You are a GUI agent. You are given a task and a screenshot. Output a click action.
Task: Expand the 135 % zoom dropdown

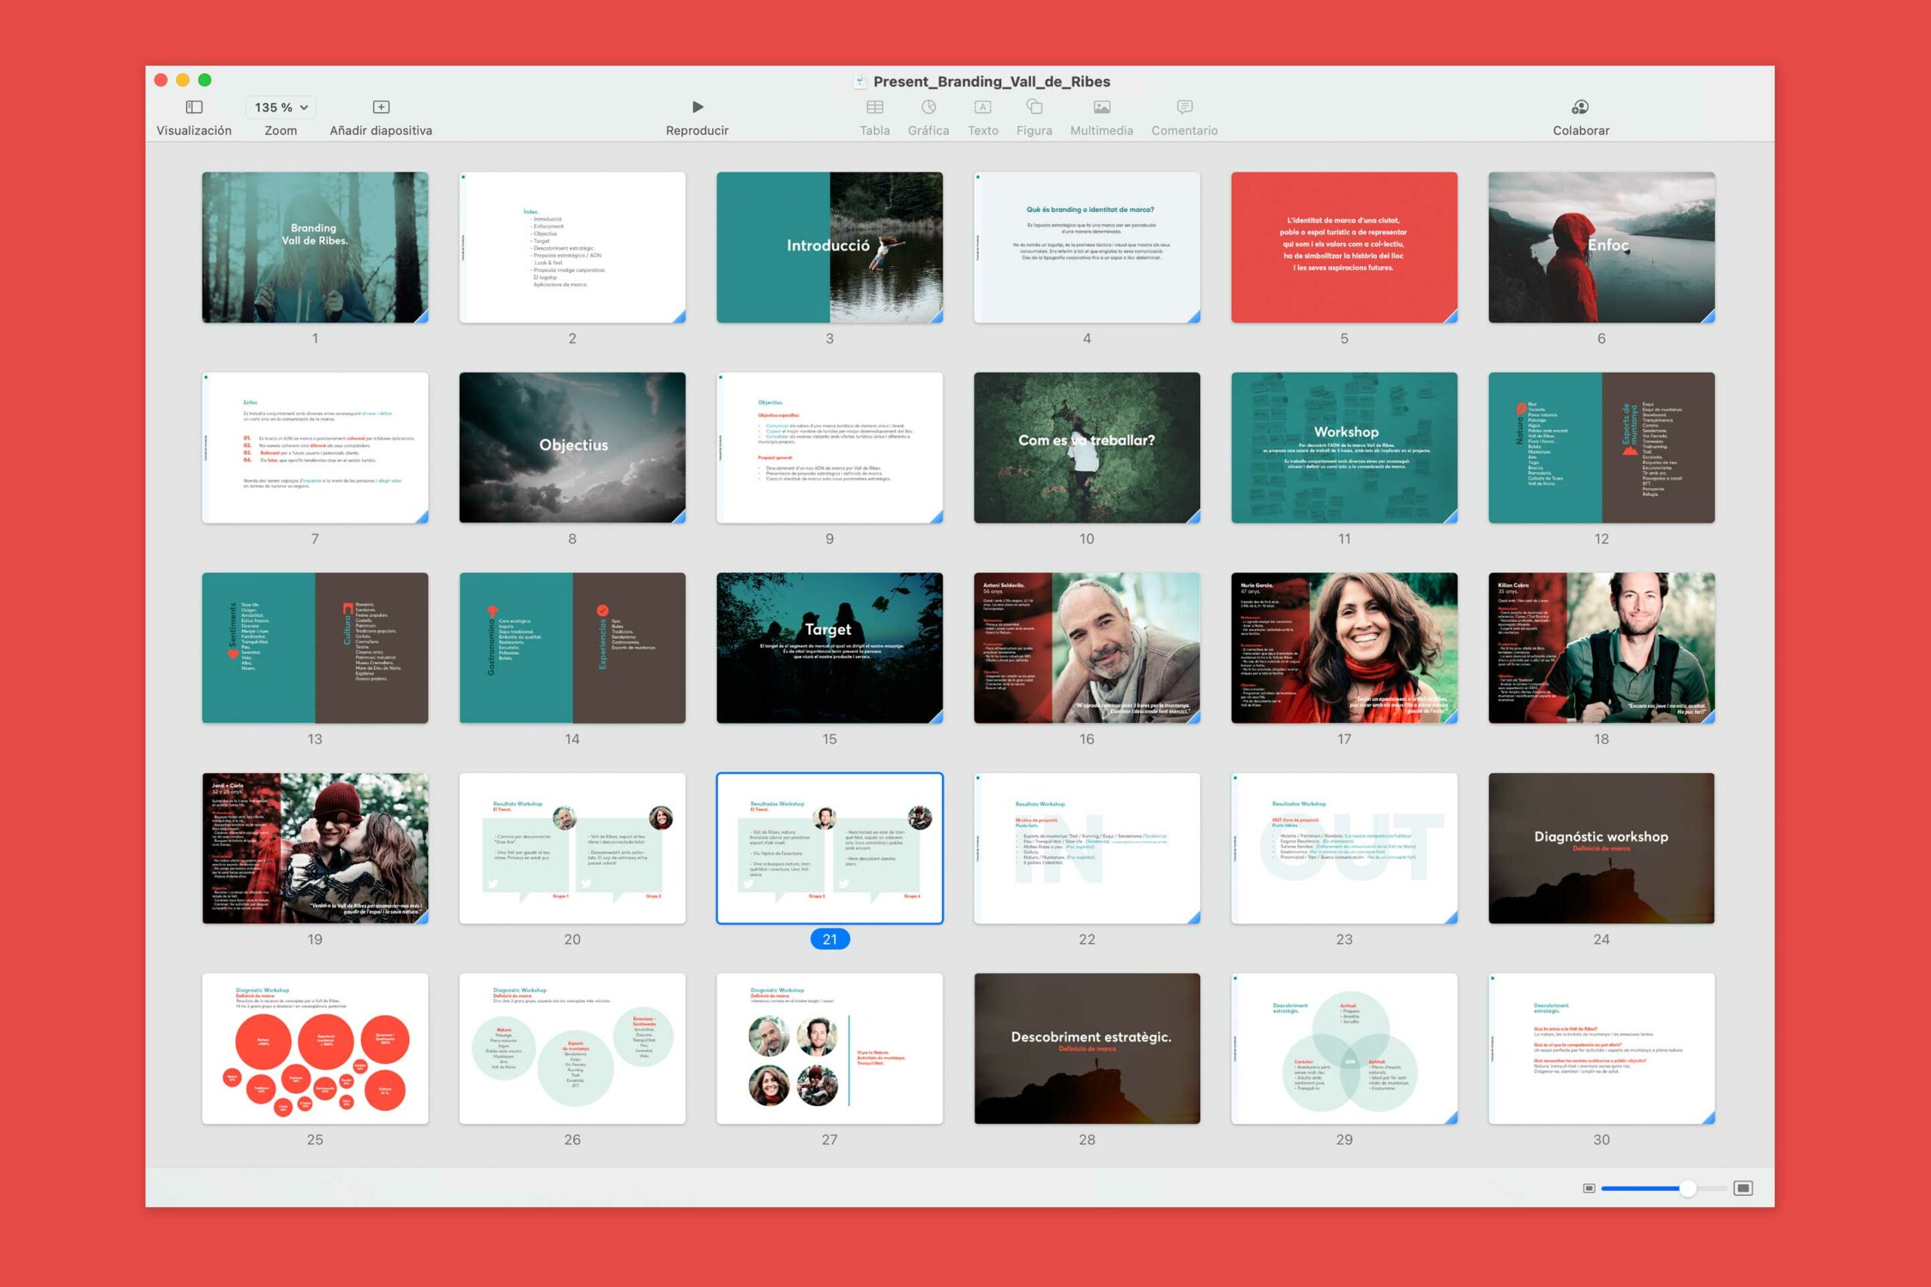click(281, 108)
